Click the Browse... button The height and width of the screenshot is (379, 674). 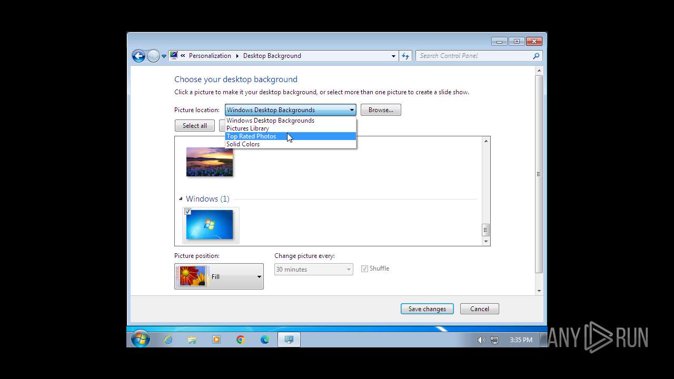381,110
